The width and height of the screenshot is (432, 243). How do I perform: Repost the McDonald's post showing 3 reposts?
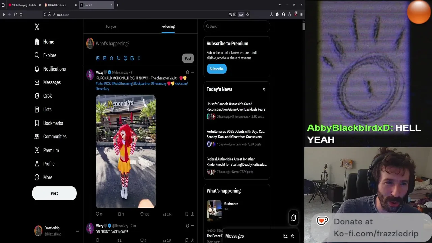120,214
